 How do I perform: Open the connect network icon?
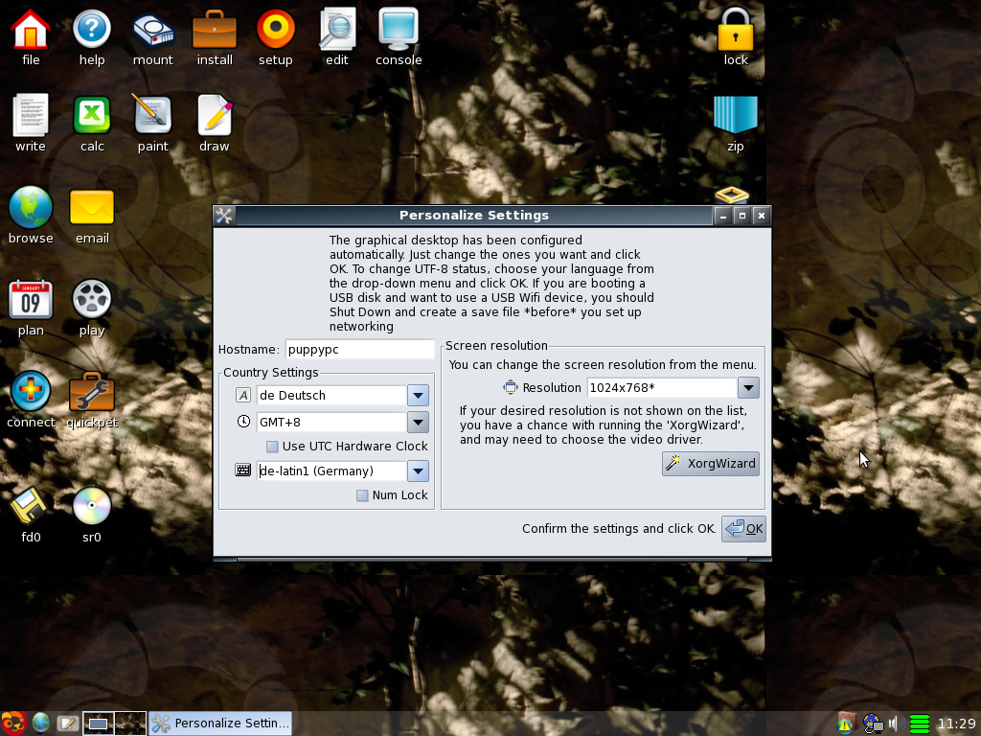tap(31, 392)
